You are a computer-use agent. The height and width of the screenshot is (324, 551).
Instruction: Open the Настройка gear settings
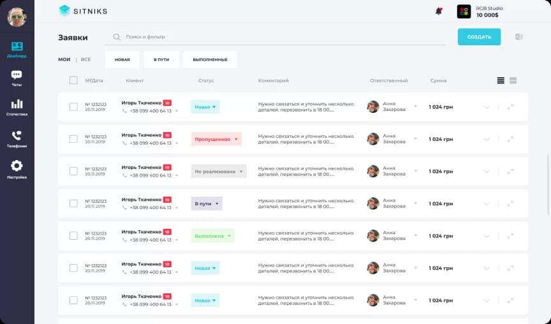(17, 170)
